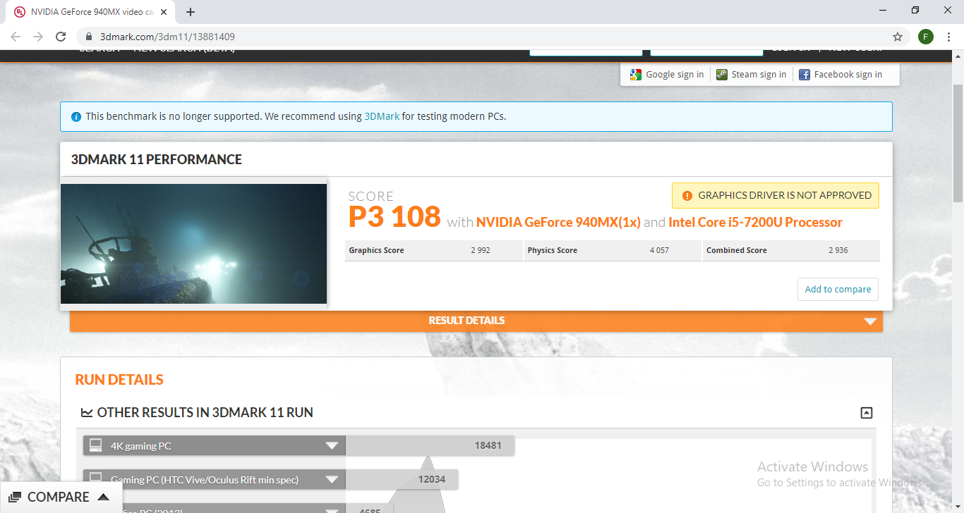Click the Combined Score value 2 936
Image resolution: width=964 pixels, height=513 pixels.
838,251
